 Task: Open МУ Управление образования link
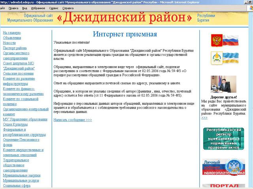25,119
